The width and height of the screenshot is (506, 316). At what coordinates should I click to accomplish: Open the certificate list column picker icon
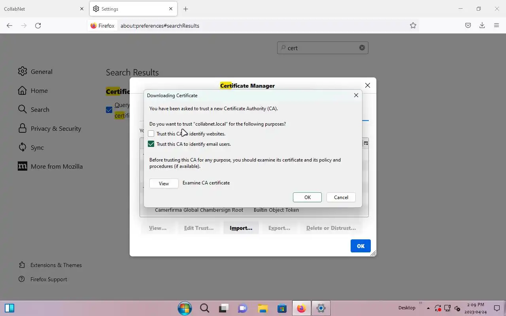[366, 143]
